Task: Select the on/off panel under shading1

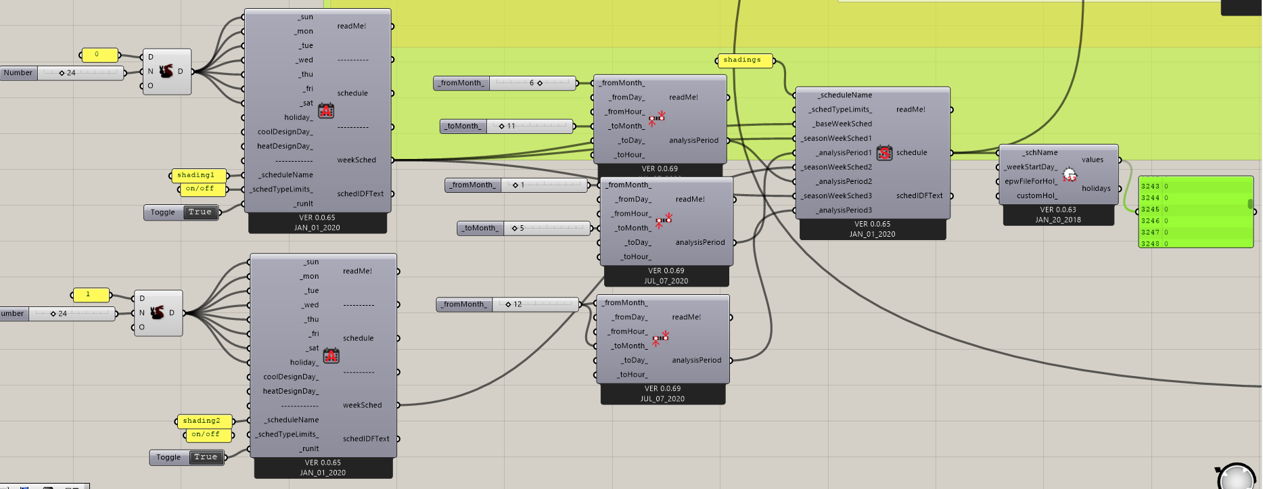Action: click(x=203, y=189)
